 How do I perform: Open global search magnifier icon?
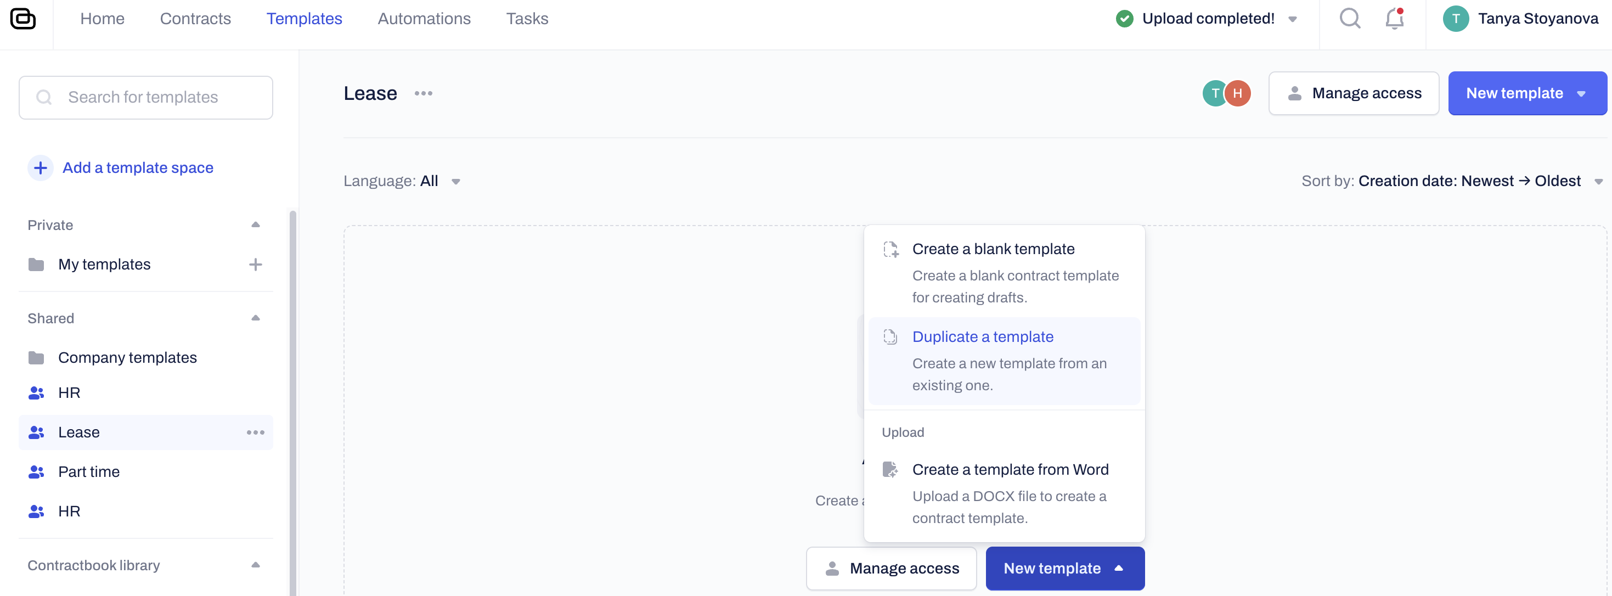point(1350,19)
